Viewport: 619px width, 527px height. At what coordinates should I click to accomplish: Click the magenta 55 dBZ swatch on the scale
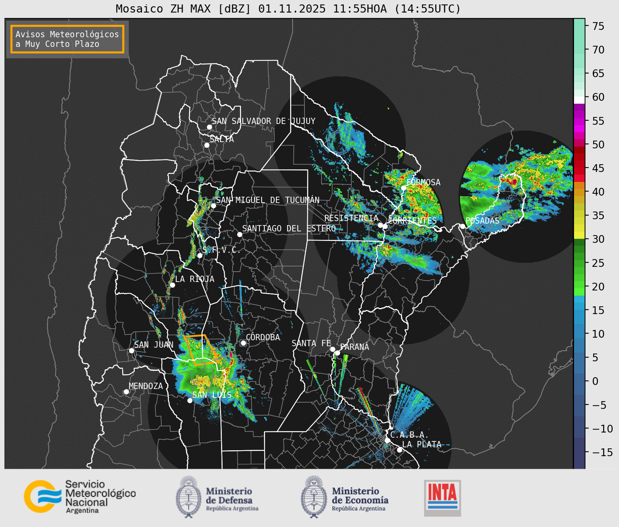579,121
